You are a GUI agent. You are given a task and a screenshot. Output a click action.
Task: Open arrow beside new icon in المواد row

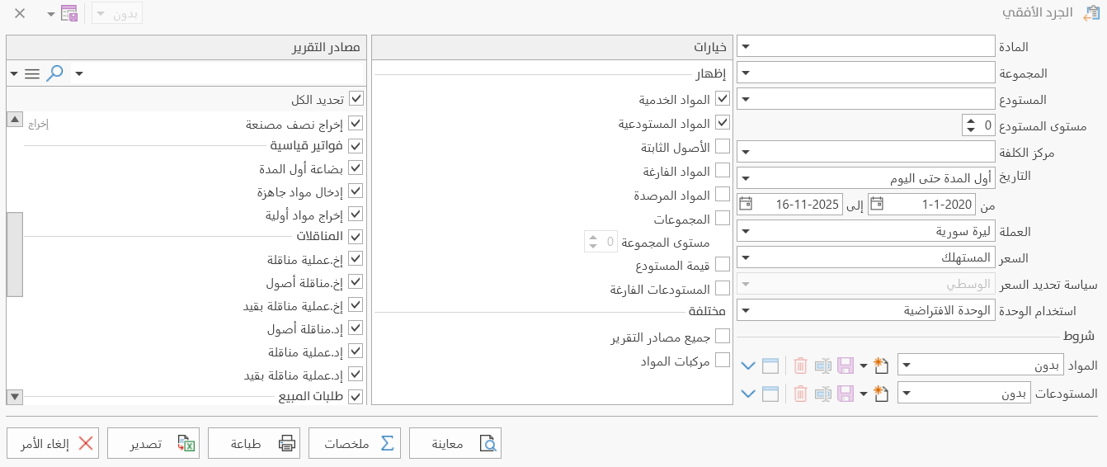click(864, 366)
